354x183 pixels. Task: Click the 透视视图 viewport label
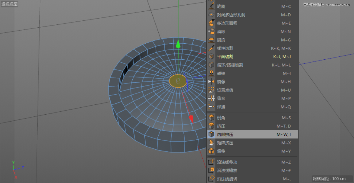[x=9, y=4]
